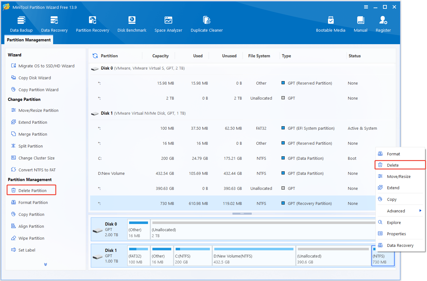The image size is (427, 281).
Task: Select Convert NTFS to FAT
Action: (x=34, y=170)
